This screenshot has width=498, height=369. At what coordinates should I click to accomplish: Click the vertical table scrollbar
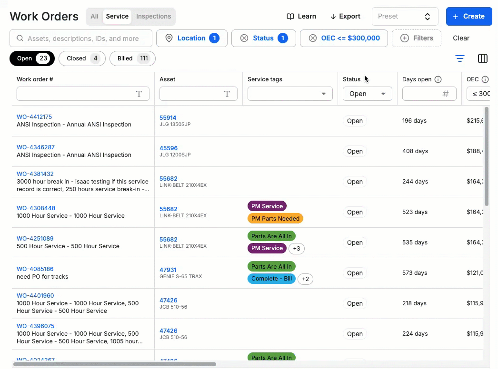pos(486,156)
